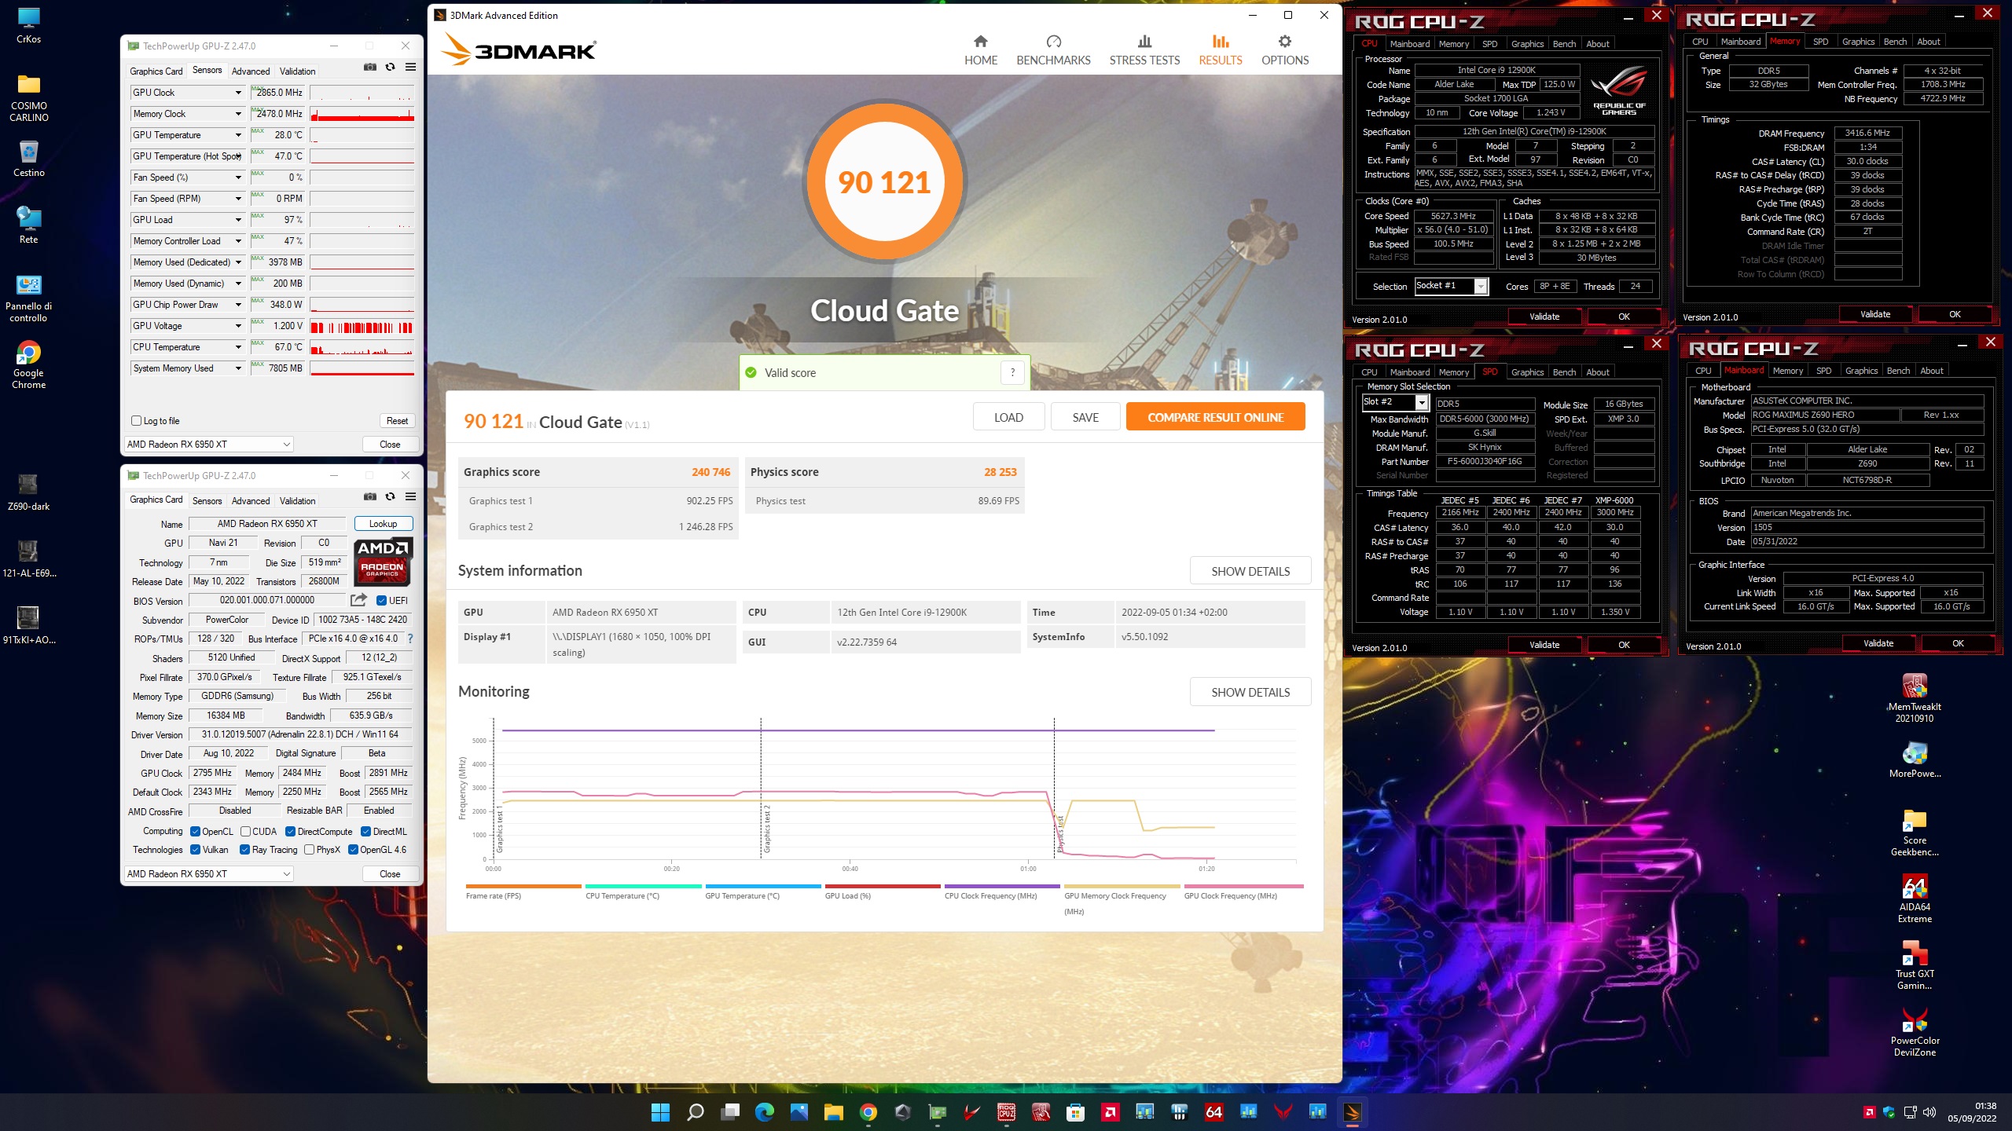Open Graphics tab in CPU-Z Memory window

point(1858,42)
